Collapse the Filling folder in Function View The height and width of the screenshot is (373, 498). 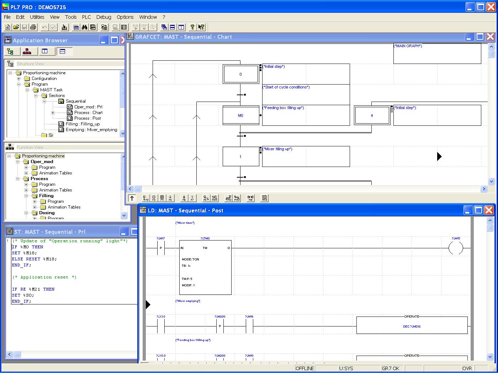[x=26, y=196]
